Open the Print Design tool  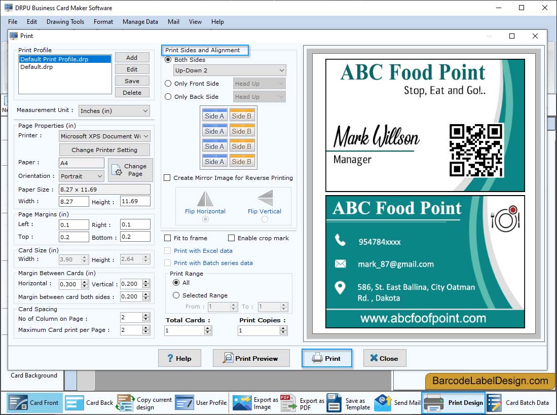coord(453,402)
